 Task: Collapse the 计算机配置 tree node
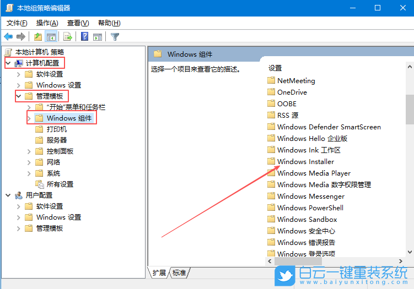pyautogui.click(x=8, y=63)
